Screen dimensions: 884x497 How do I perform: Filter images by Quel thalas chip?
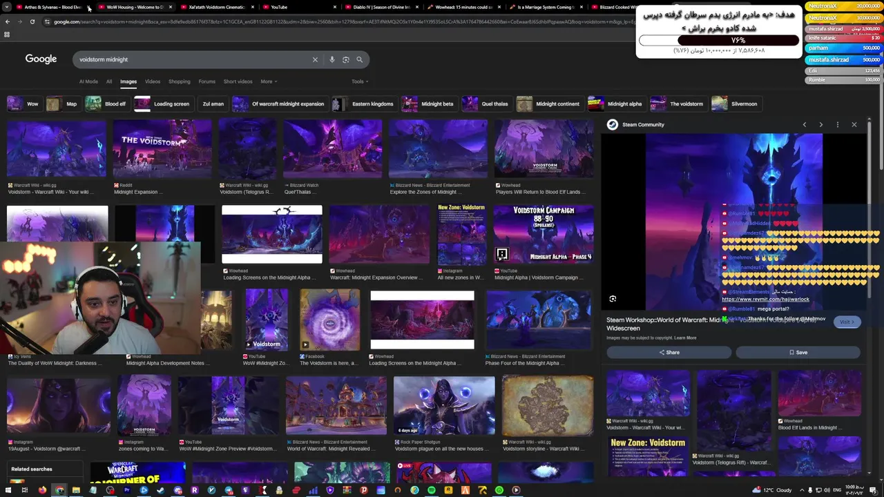click(486, 104)
